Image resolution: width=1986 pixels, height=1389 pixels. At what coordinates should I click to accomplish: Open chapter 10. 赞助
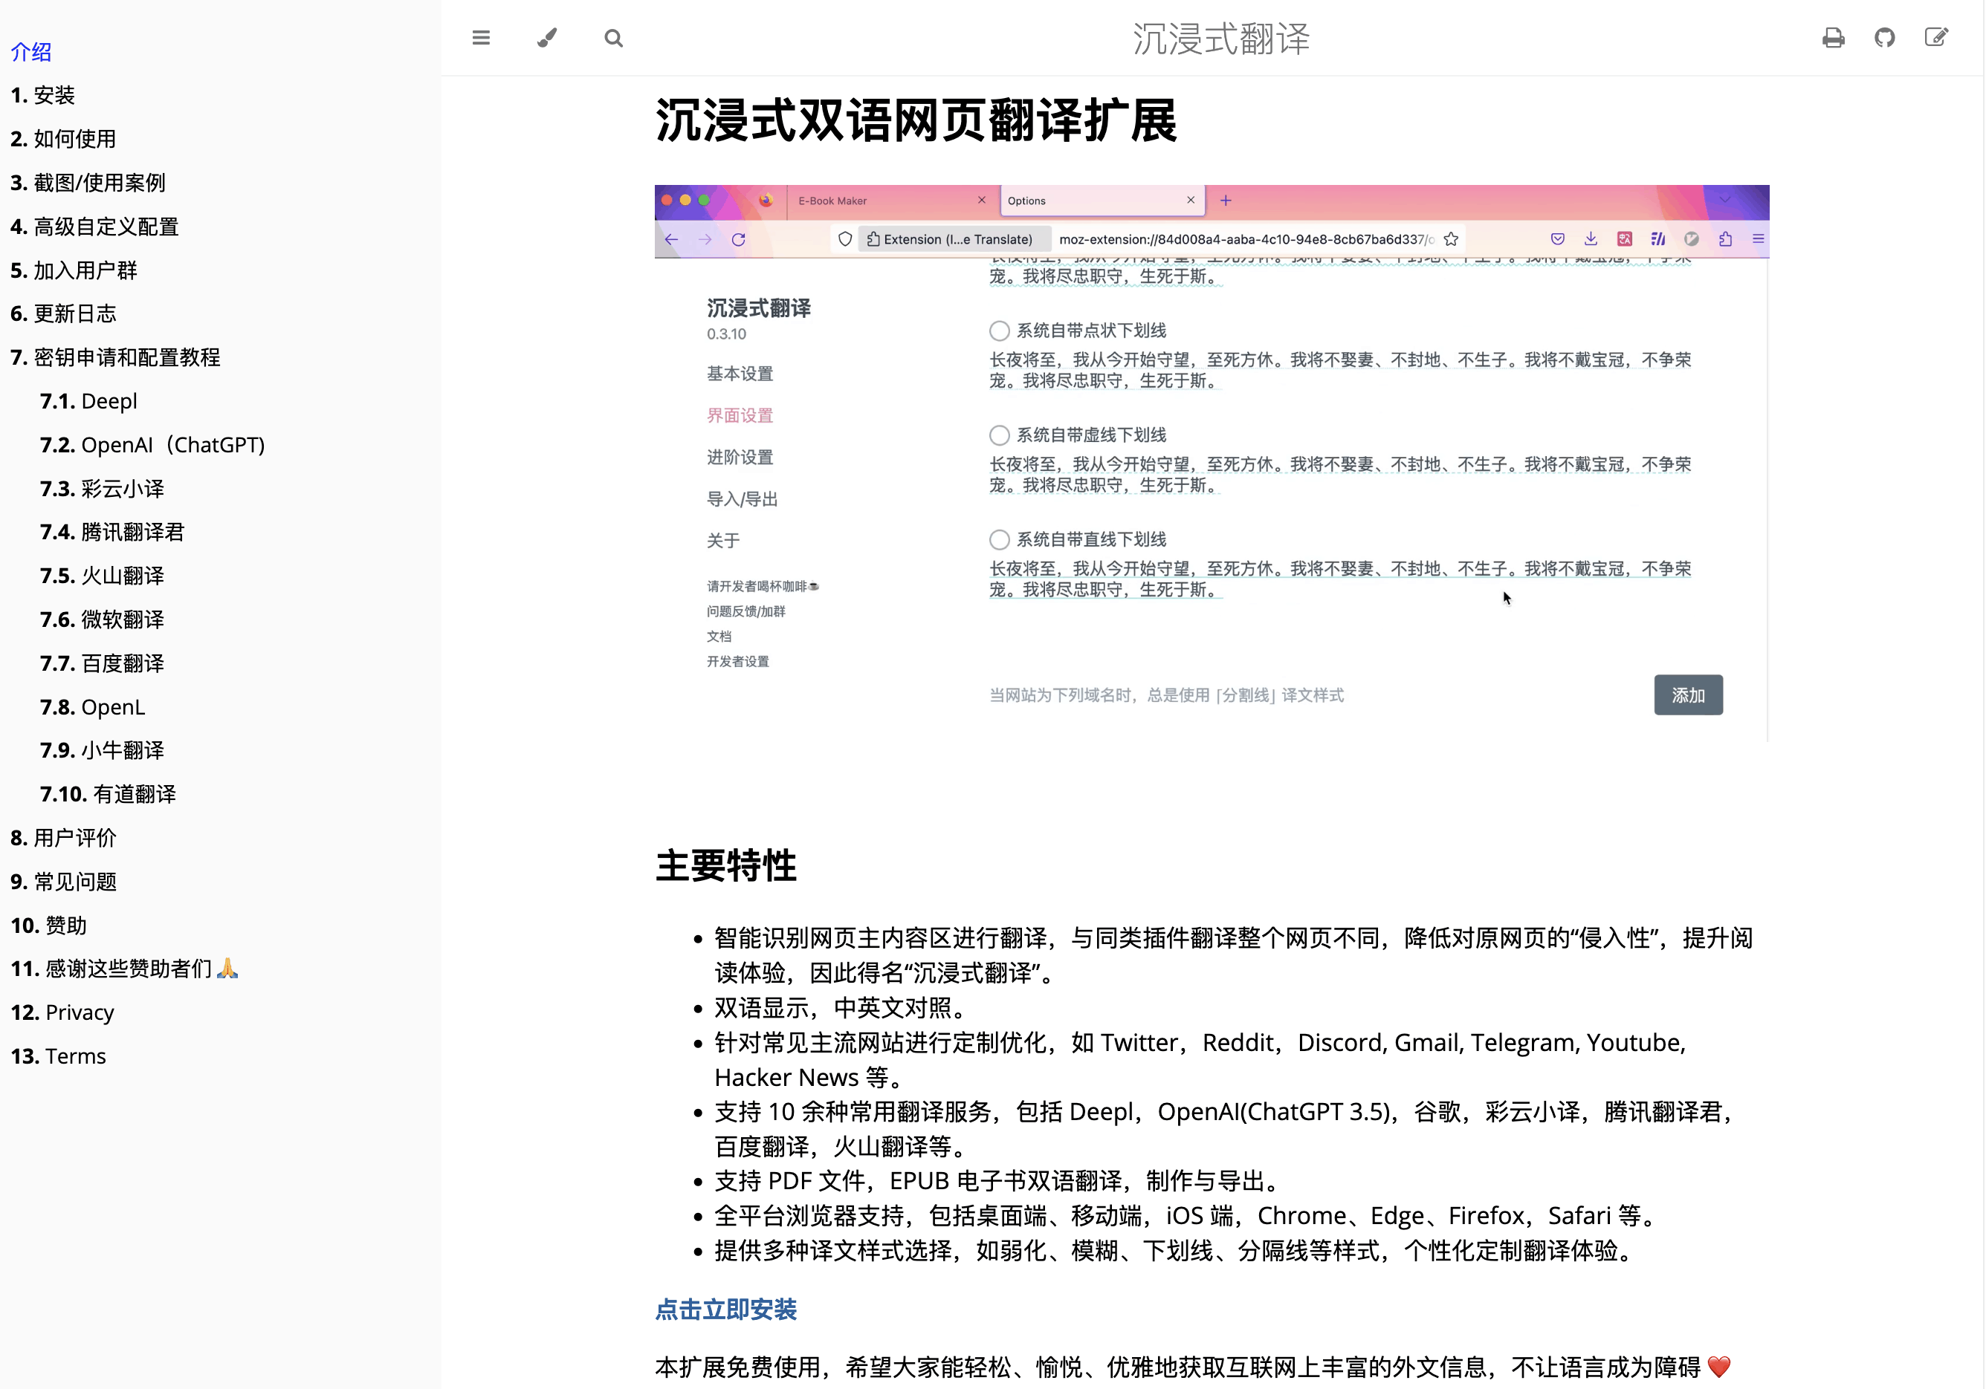(49, 925)
